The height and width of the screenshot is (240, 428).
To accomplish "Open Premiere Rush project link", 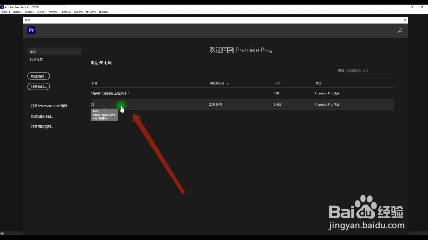I will tap(50, 106).
